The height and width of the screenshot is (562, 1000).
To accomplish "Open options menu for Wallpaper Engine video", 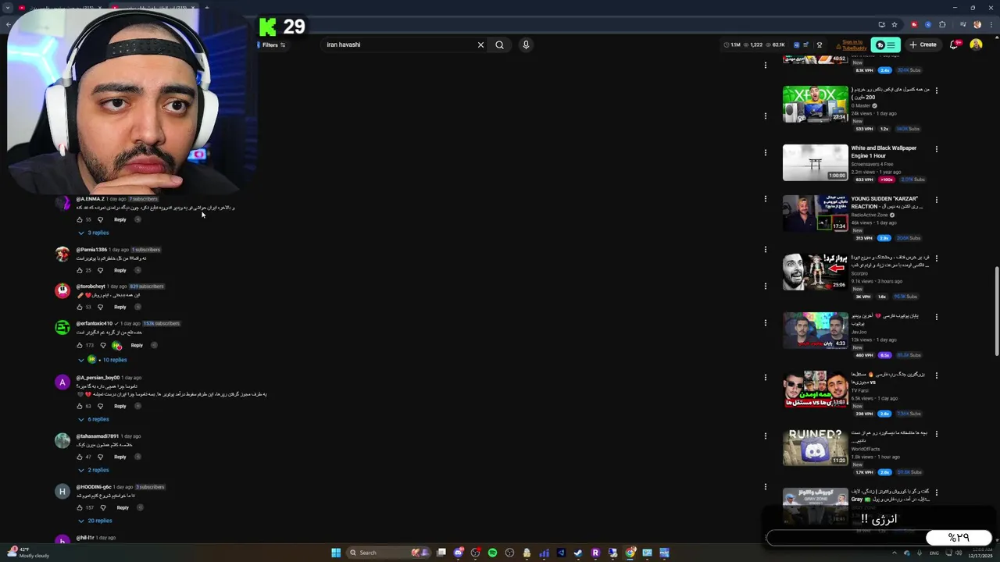I will point(936,149).
